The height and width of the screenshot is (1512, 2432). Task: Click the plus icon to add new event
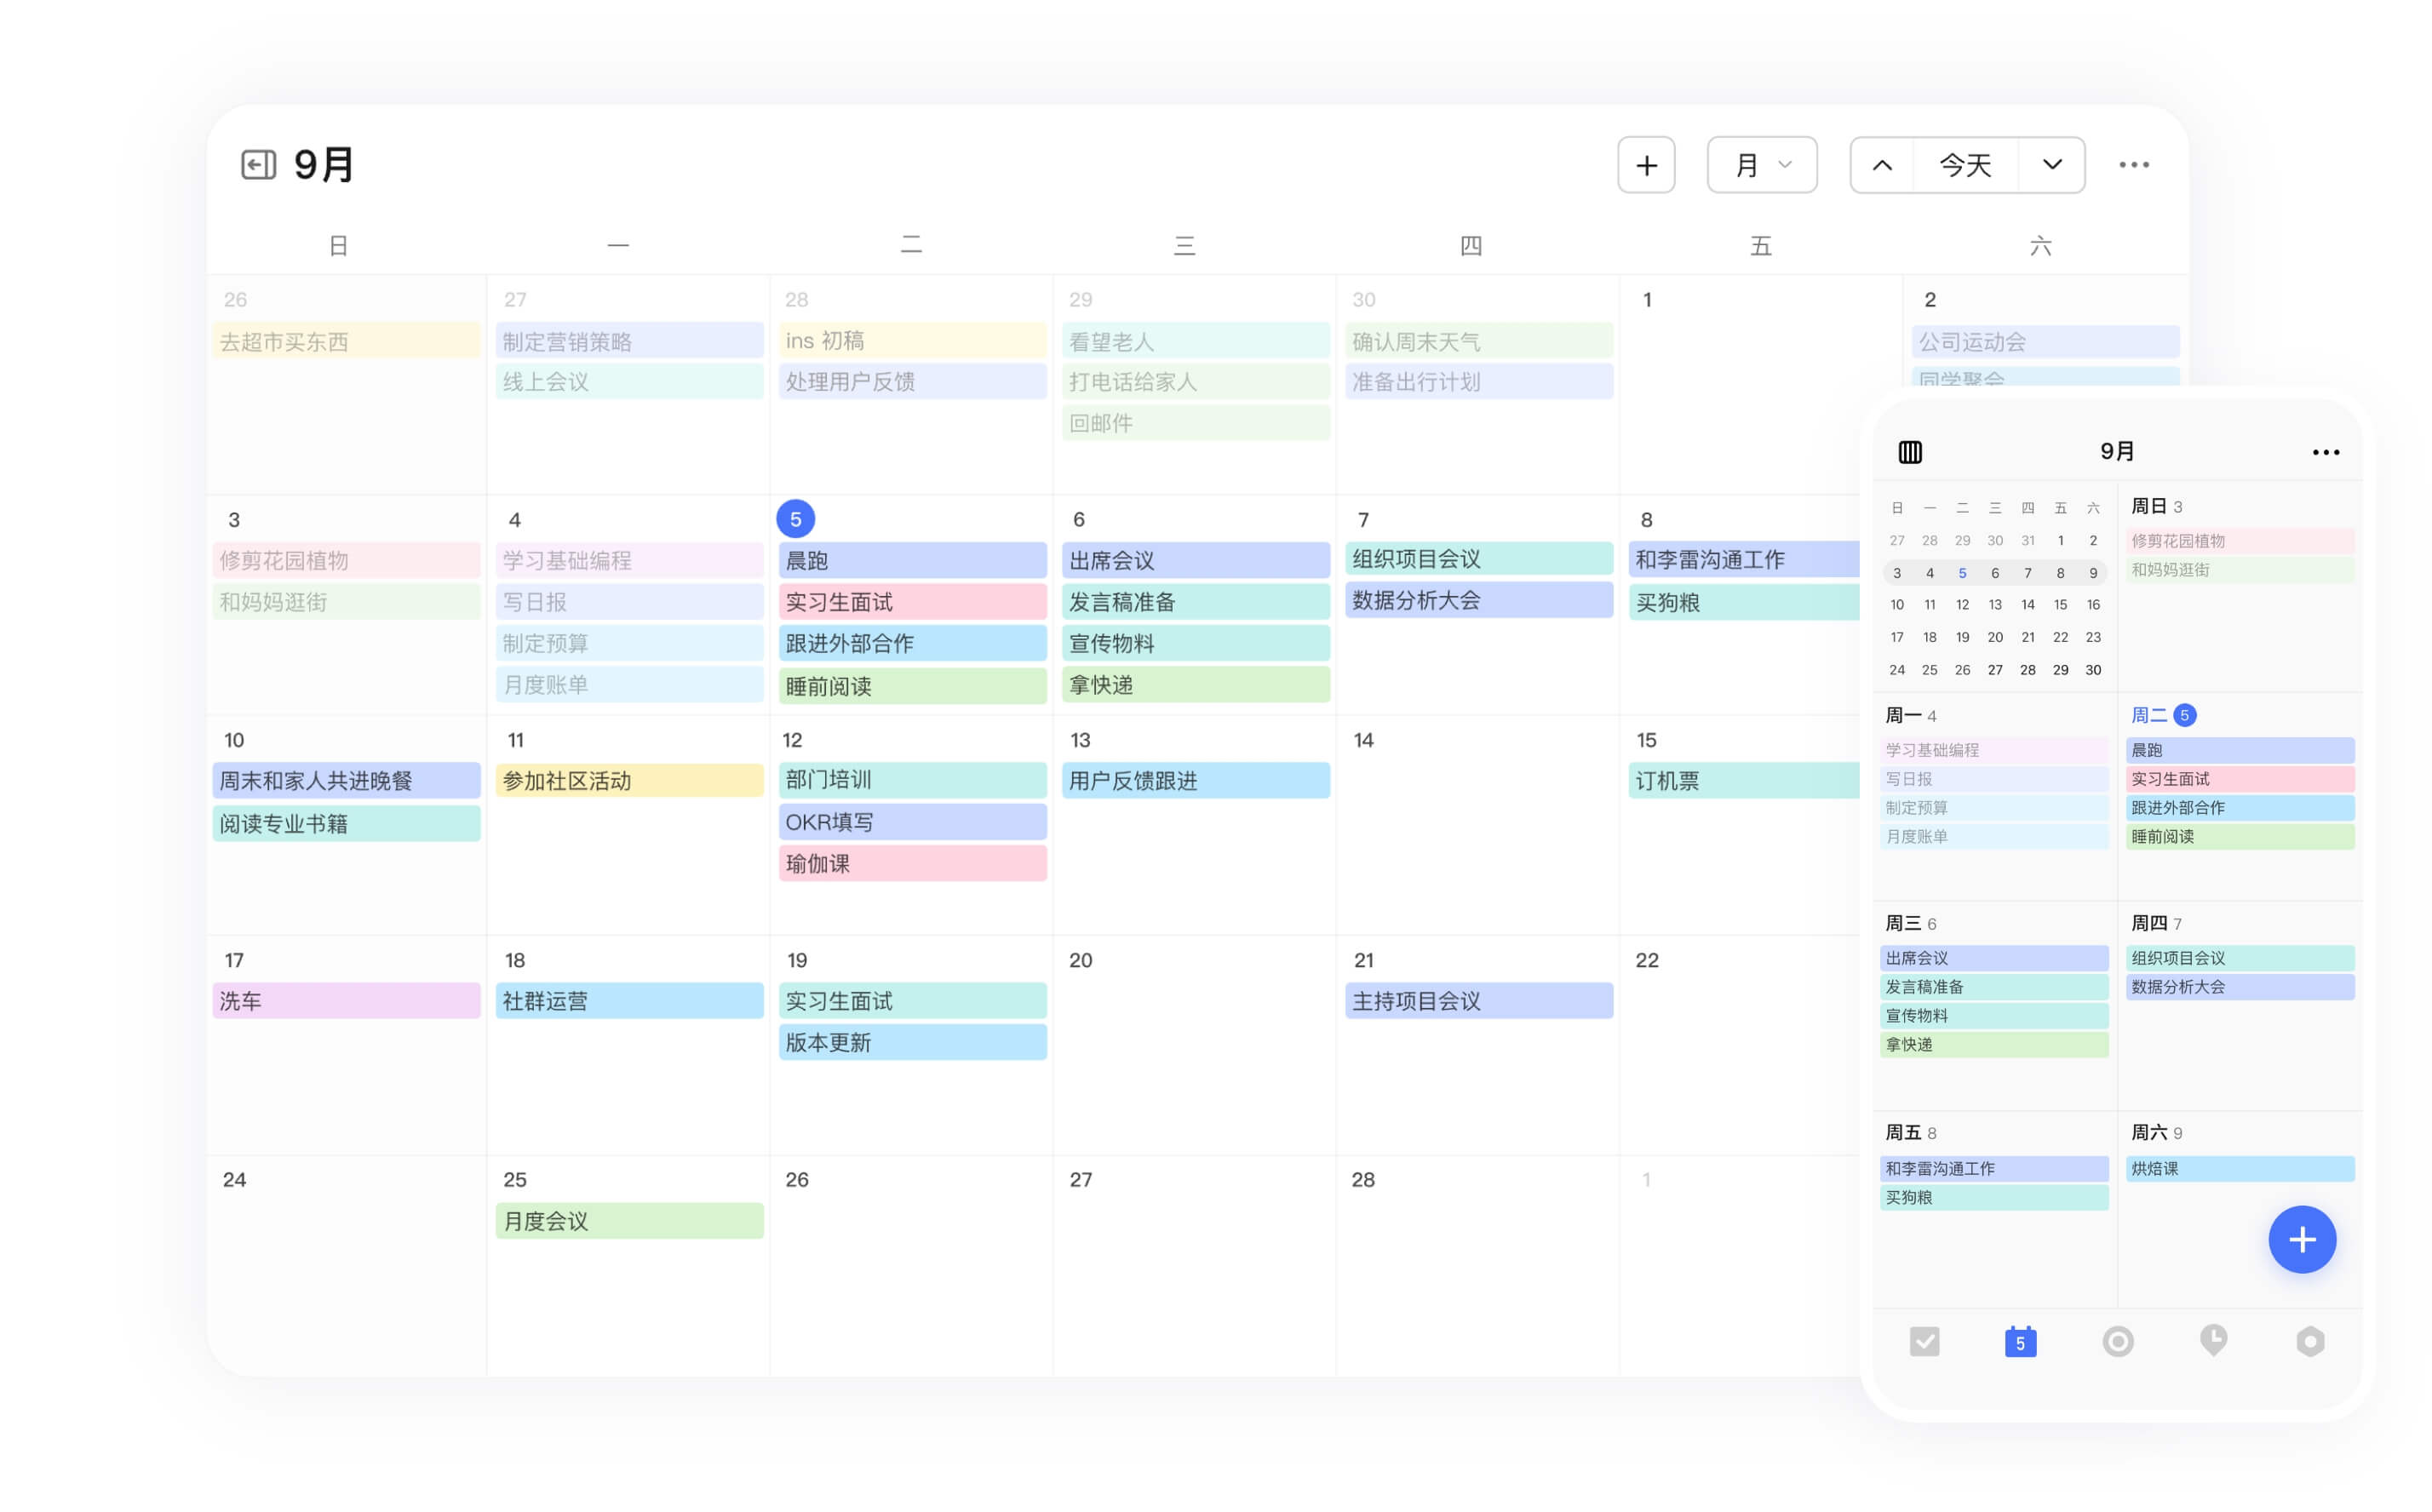(x=1646, y=165)
